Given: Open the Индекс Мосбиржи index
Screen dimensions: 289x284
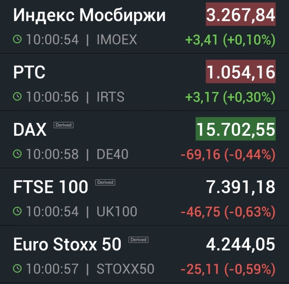Looking at the screenshot, I should [x=90, y=16].
